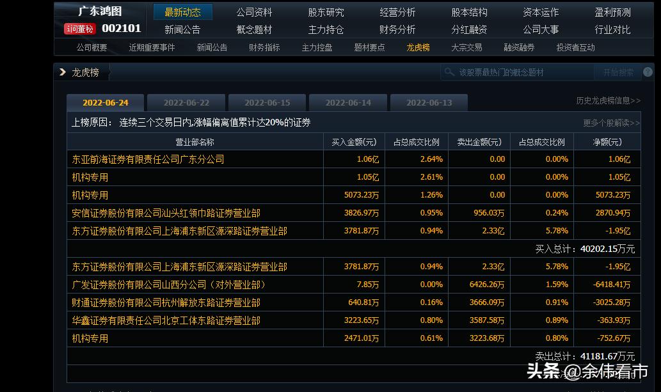Click the search magnifier icon

pyautogui.click(x=450, y=72)
